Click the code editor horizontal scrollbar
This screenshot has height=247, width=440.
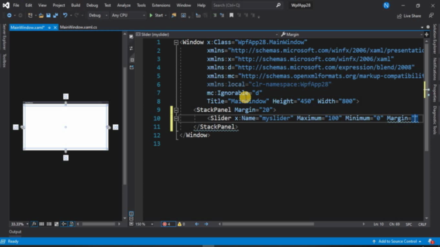click(x=268, y=224)
